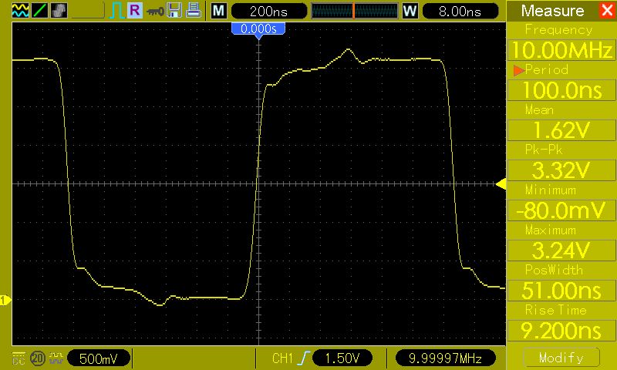This screenshot has width=617, height=370.
Task: Click the waveform memory overview bar
Action: (355, 11)
